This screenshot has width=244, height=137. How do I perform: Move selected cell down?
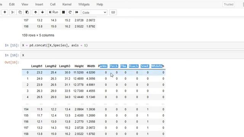point(42,12)
